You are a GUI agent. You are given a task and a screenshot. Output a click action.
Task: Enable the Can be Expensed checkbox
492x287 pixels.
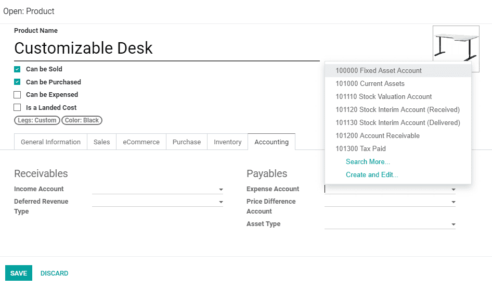17,95
